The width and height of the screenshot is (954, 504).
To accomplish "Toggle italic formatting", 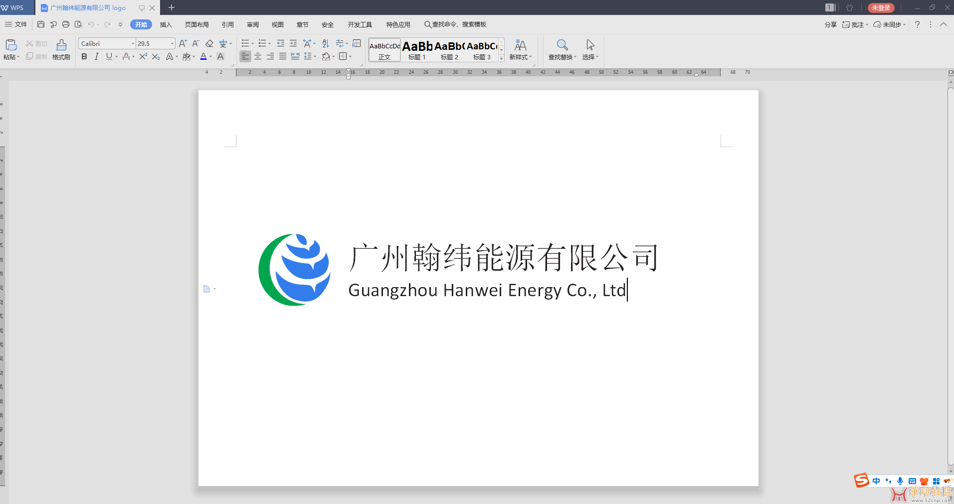I will coord(96,57).
